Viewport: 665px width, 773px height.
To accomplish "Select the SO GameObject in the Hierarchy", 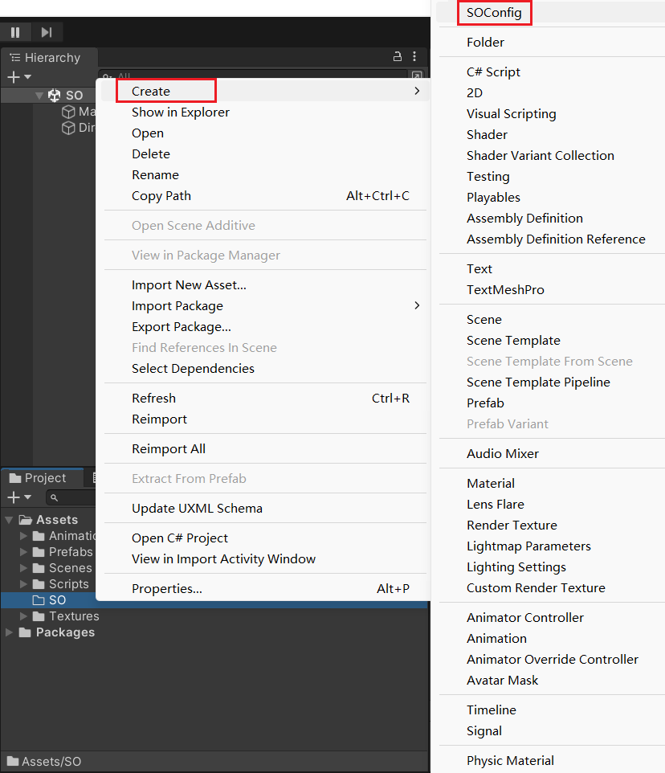I will [75, 95].
